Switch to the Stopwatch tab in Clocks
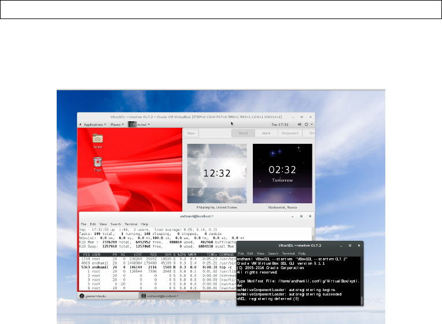Viewport: 442px width, 324px height. (290, 133)
